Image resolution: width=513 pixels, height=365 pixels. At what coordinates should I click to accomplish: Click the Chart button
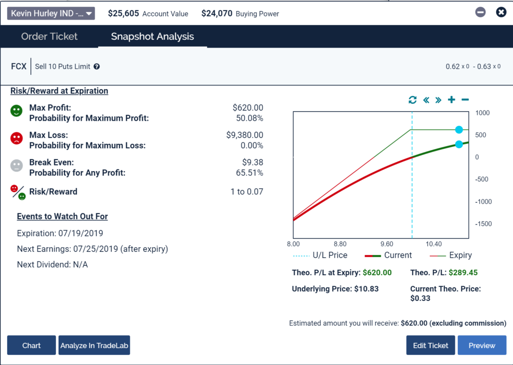[x=32, y=345]
